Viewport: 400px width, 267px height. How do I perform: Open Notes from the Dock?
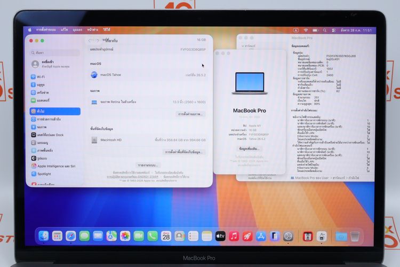(x=206, y=236)
